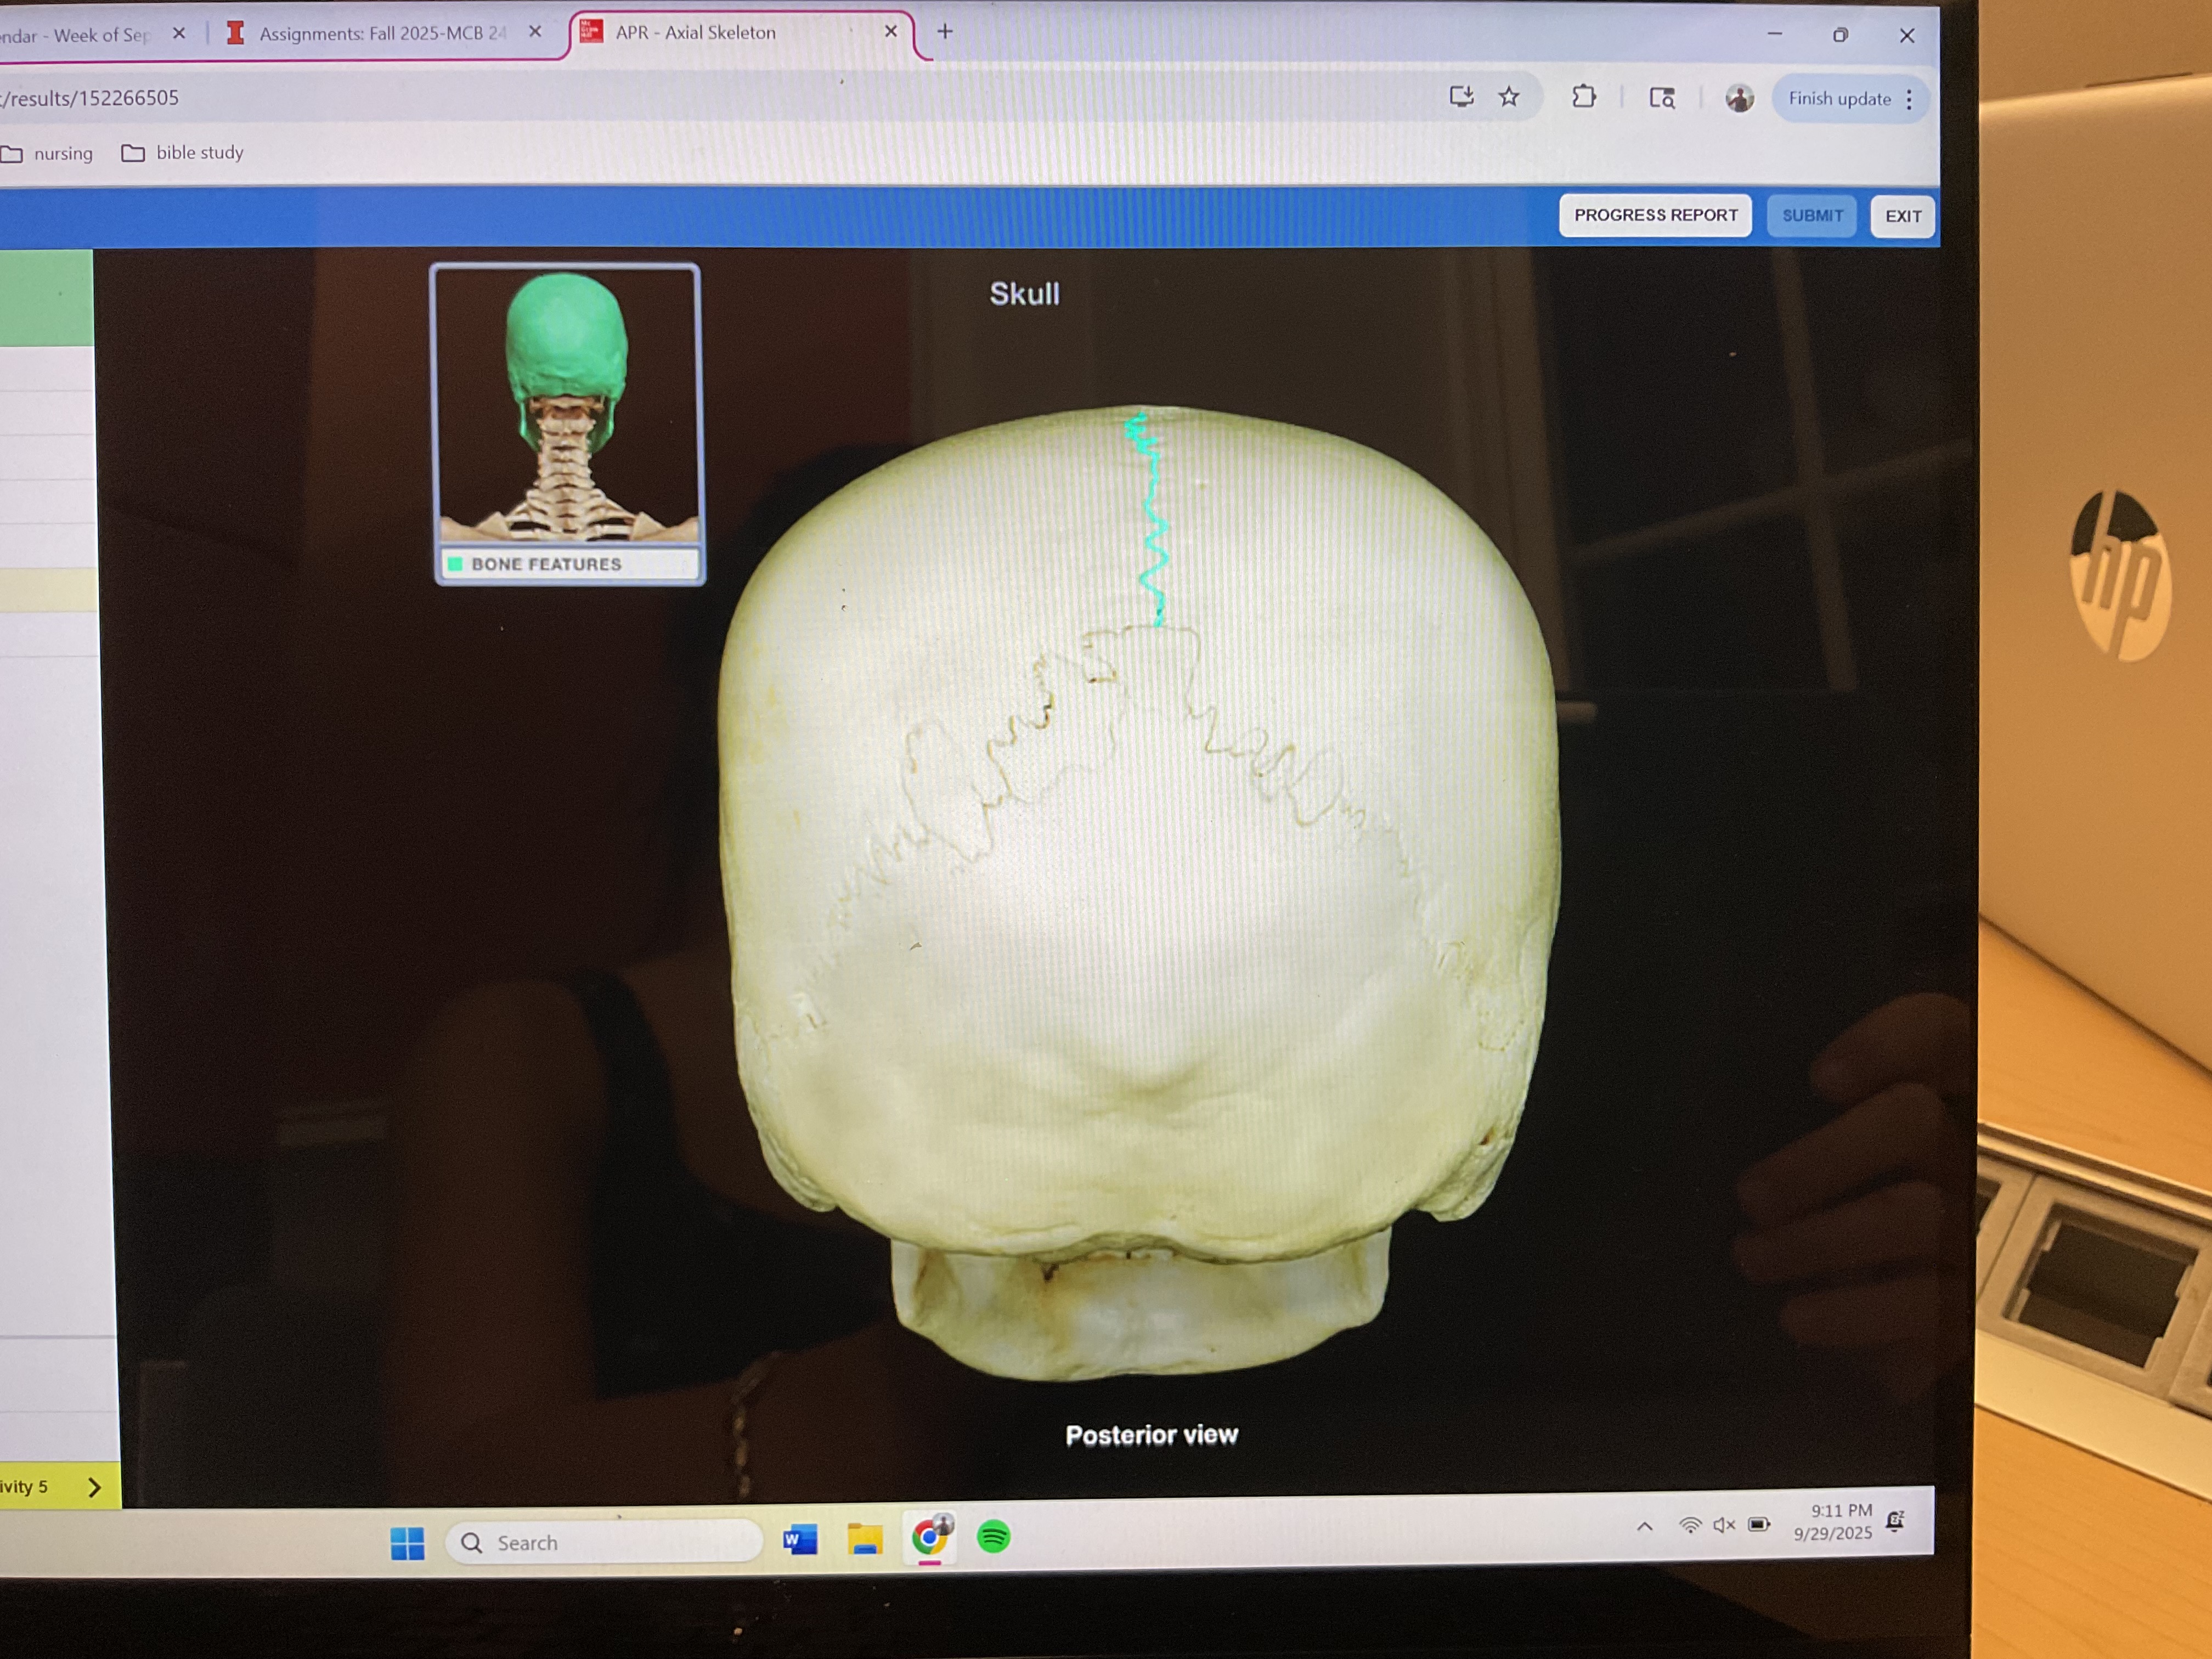Open Word from the taskbar
This screenshot has width=2212, height=1659.
click(800, 1540)
